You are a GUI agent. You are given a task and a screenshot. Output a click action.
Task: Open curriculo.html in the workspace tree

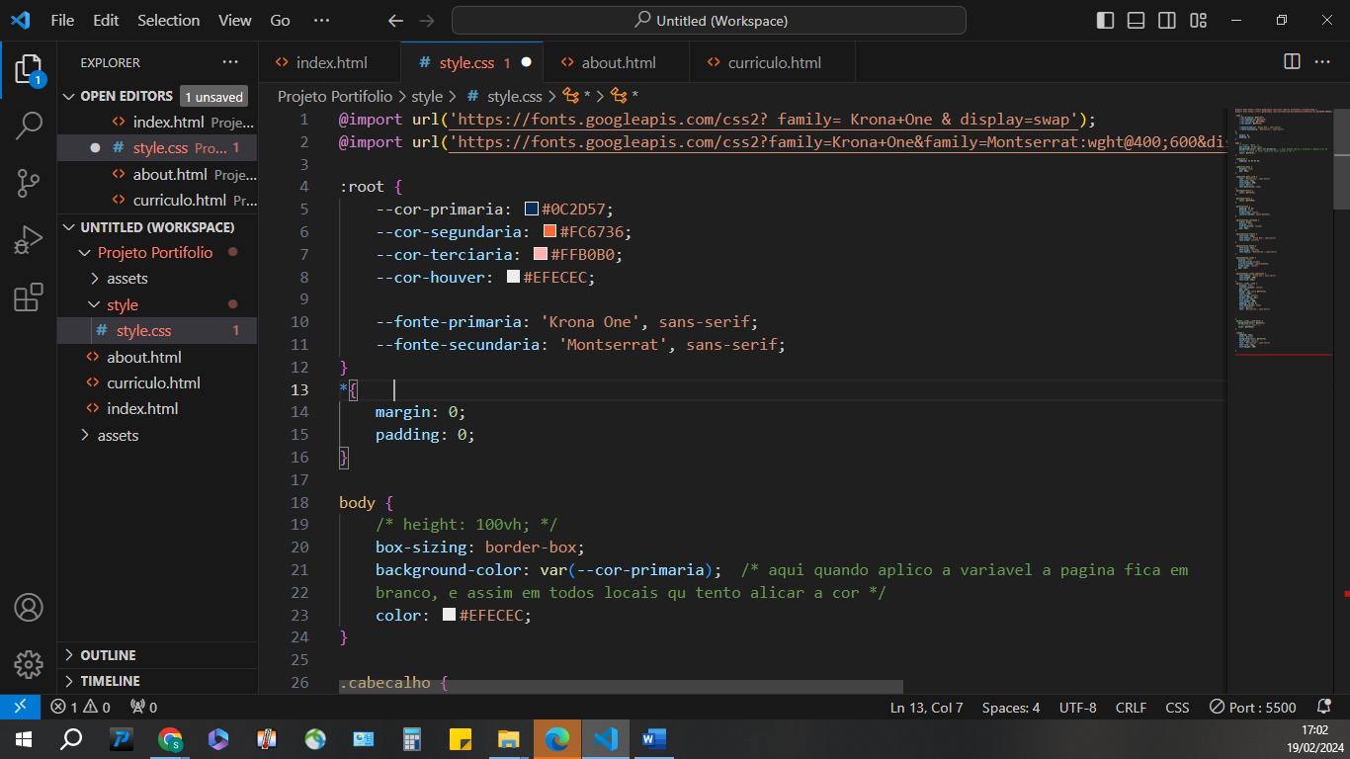(x=153, y=382)
